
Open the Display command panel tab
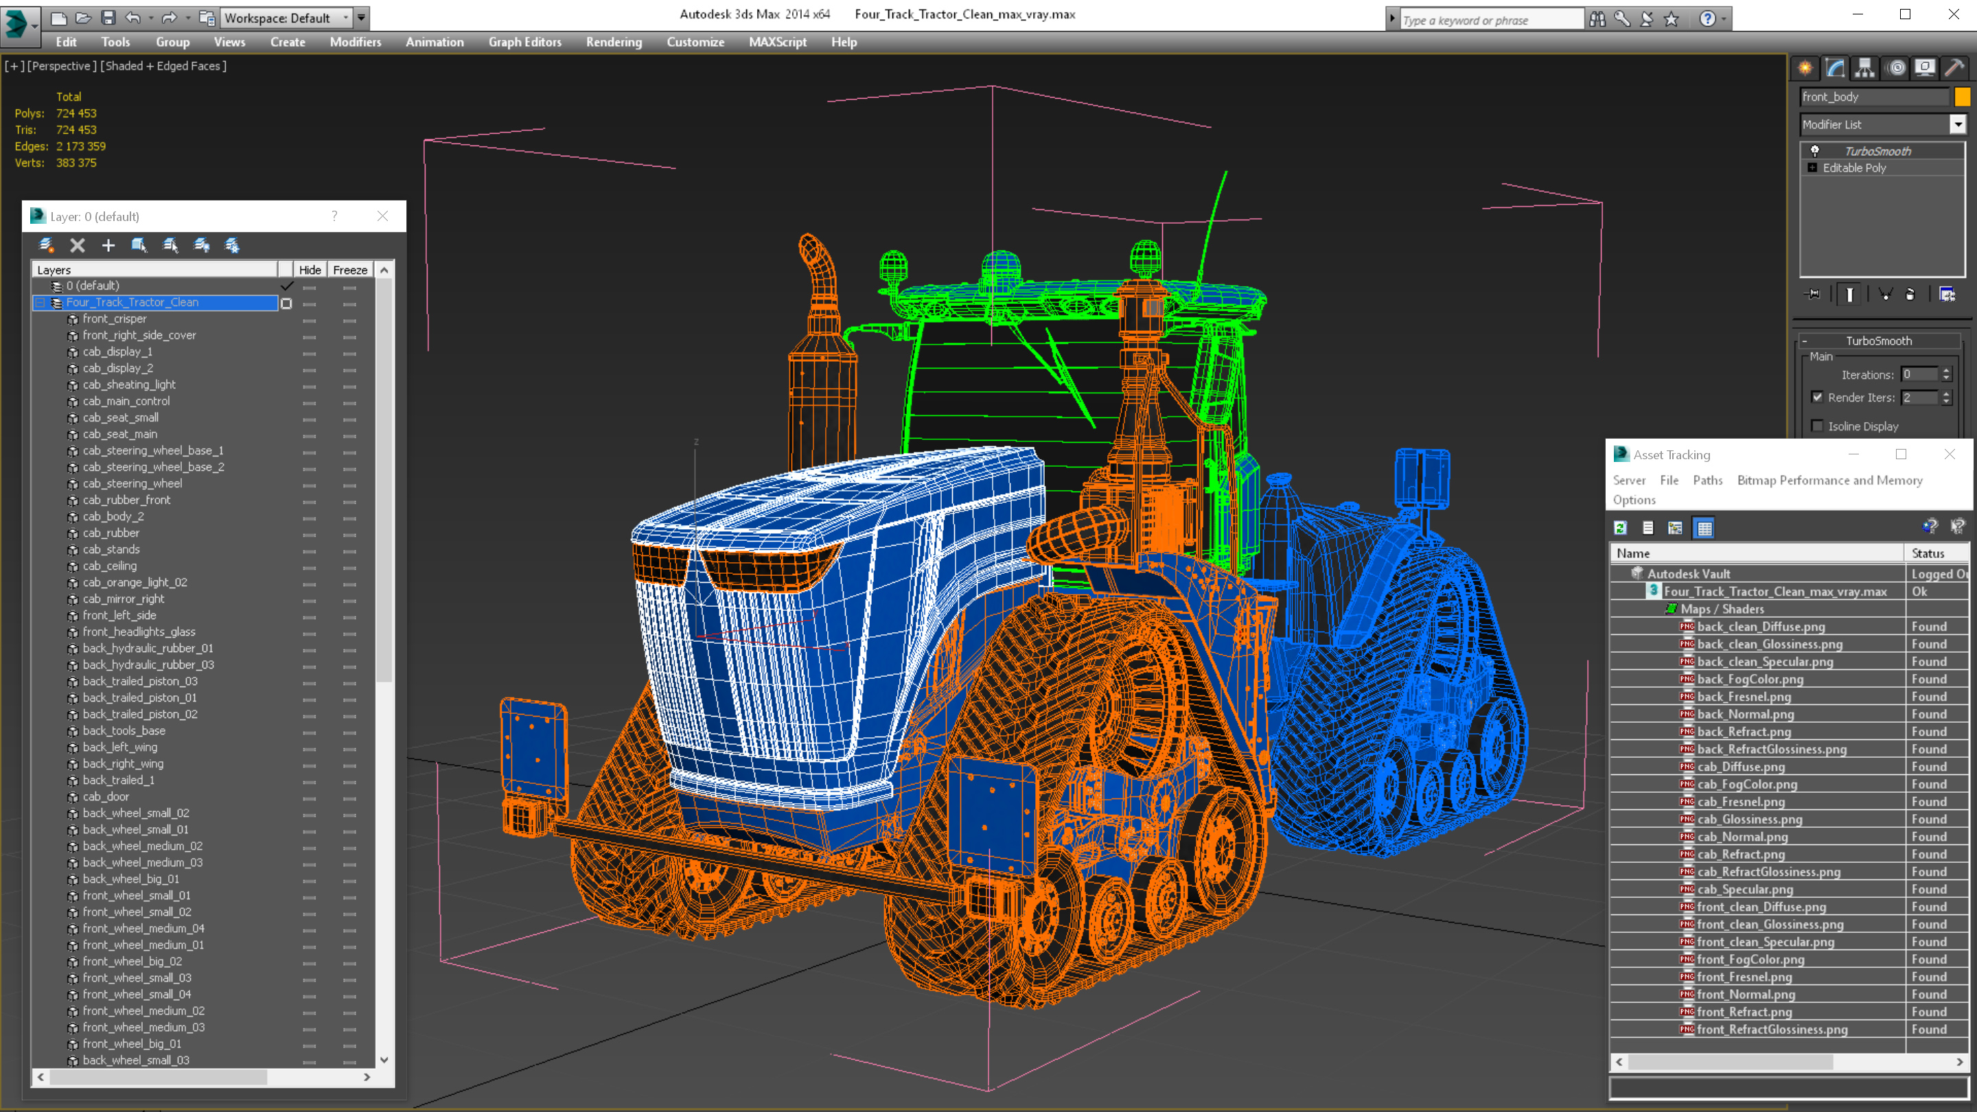[x=1925, y=69]
